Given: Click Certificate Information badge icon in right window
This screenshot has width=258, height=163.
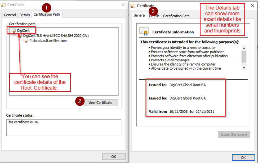Looking at the screenshot, I should 144,31.
